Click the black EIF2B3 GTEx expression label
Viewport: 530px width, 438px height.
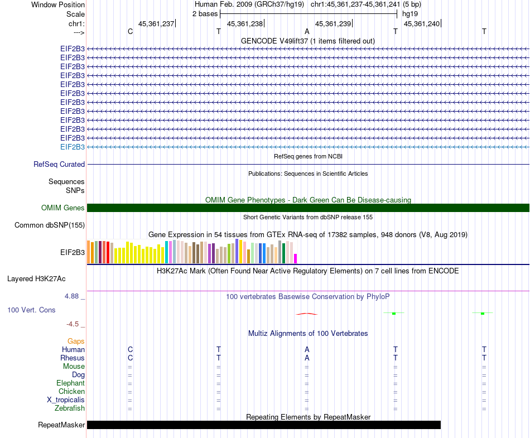[x=73, y=252]
